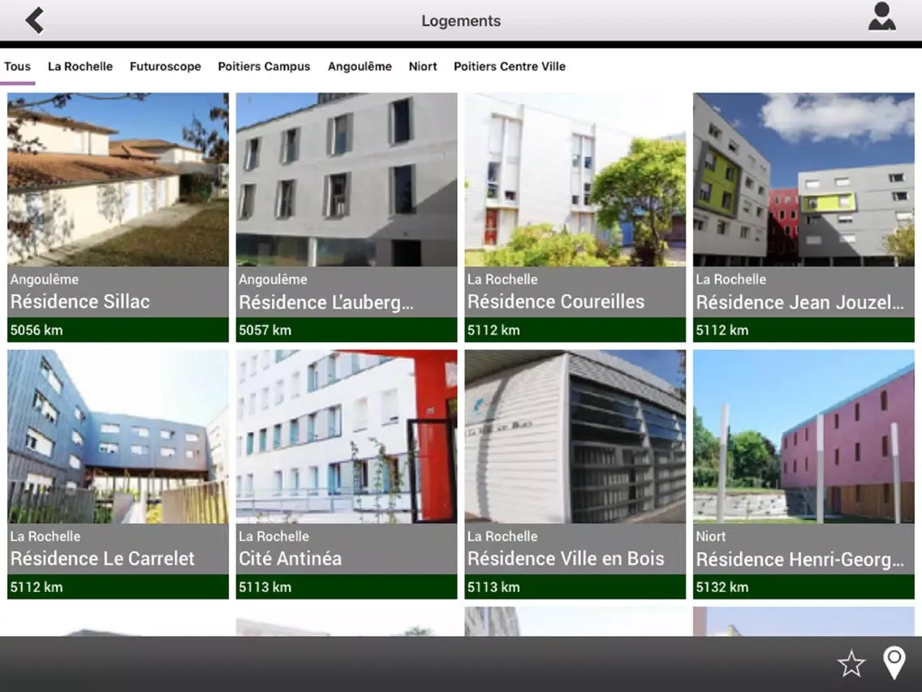Viewport: 922px width, 692px height.
Task: Switch to the Futuroscope tab
Action: click(x=166, y=67)
